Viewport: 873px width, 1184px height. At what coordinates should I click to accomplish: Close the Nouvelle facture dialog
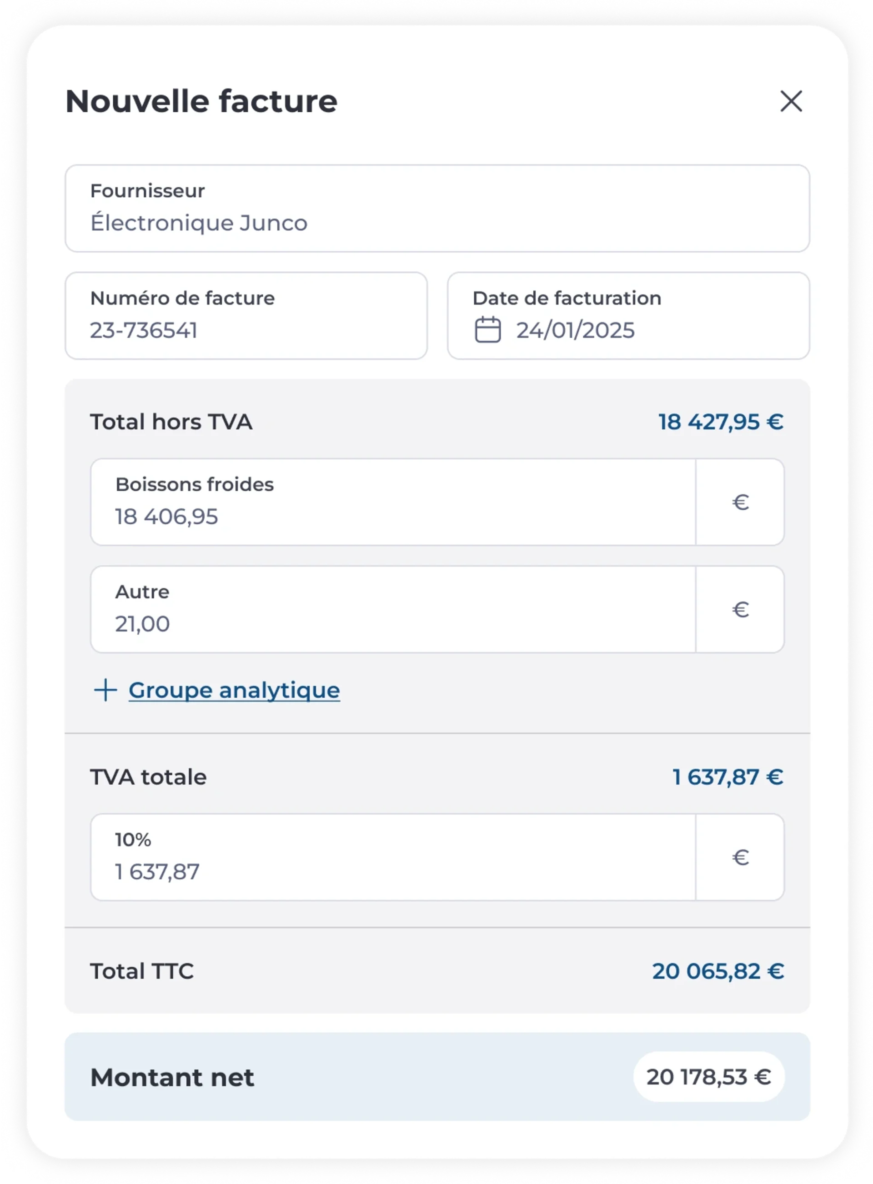791,101
